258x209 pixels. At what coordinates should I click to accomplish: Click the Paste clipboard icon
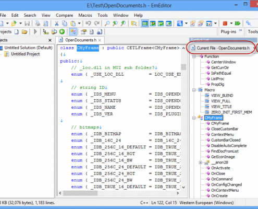click(73, 24)
